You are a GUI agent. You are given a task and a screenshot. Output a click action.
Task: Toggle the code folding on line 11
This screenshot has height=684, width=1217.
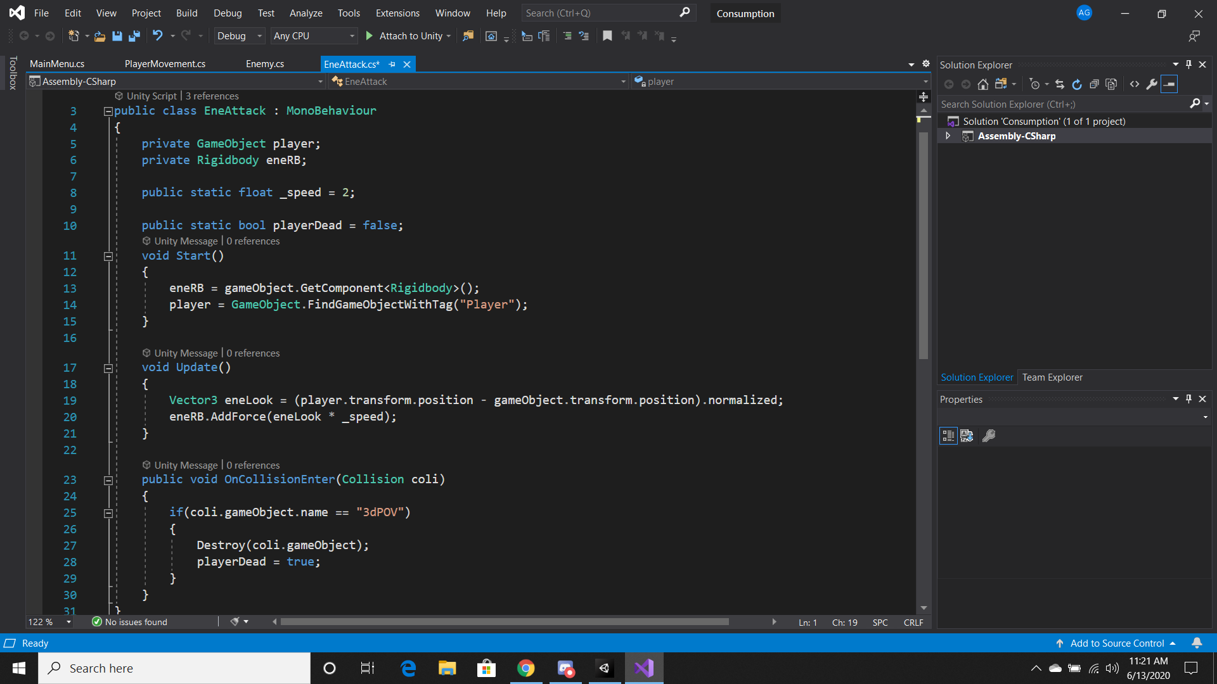pos(107,256)
